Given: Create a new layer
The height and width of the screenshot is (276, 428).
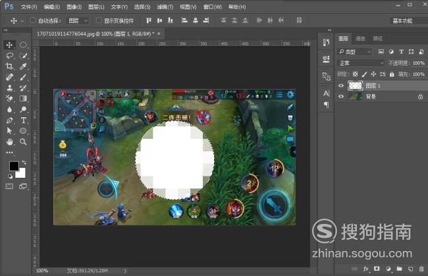Looking at the screenshot, I should (410, 269).
